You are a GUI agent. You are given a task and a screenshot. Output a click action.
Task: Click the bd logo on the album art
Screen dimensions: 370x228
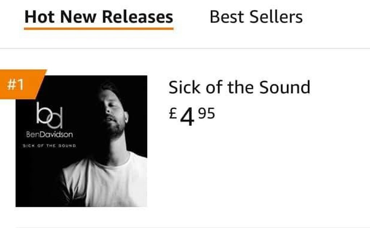tap(49, 115)
